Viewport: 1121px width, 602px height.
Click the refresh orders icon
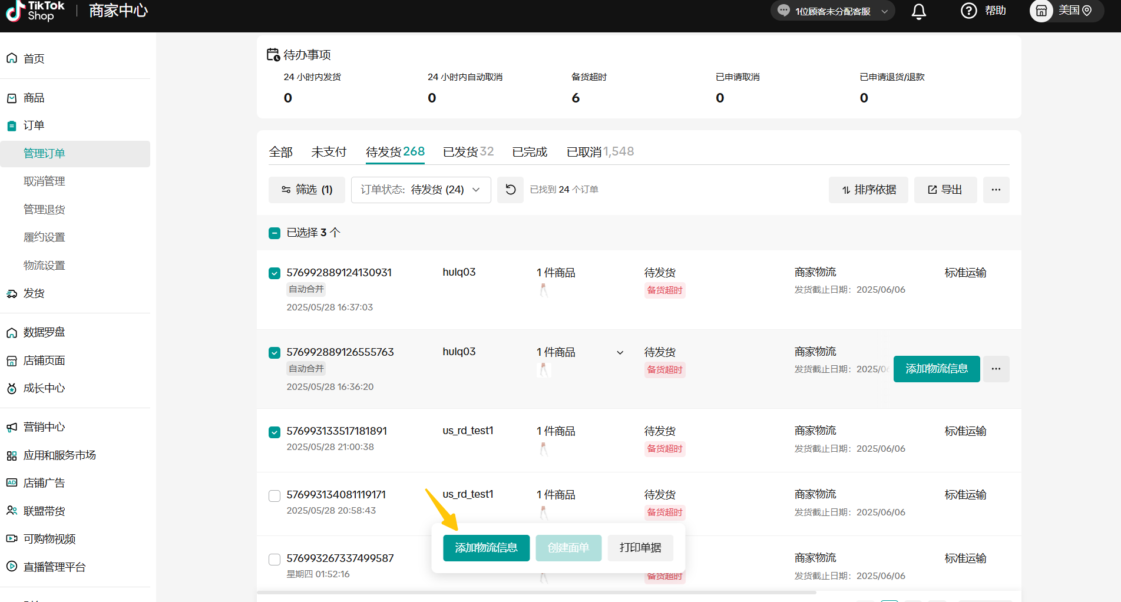click(510, 190)
